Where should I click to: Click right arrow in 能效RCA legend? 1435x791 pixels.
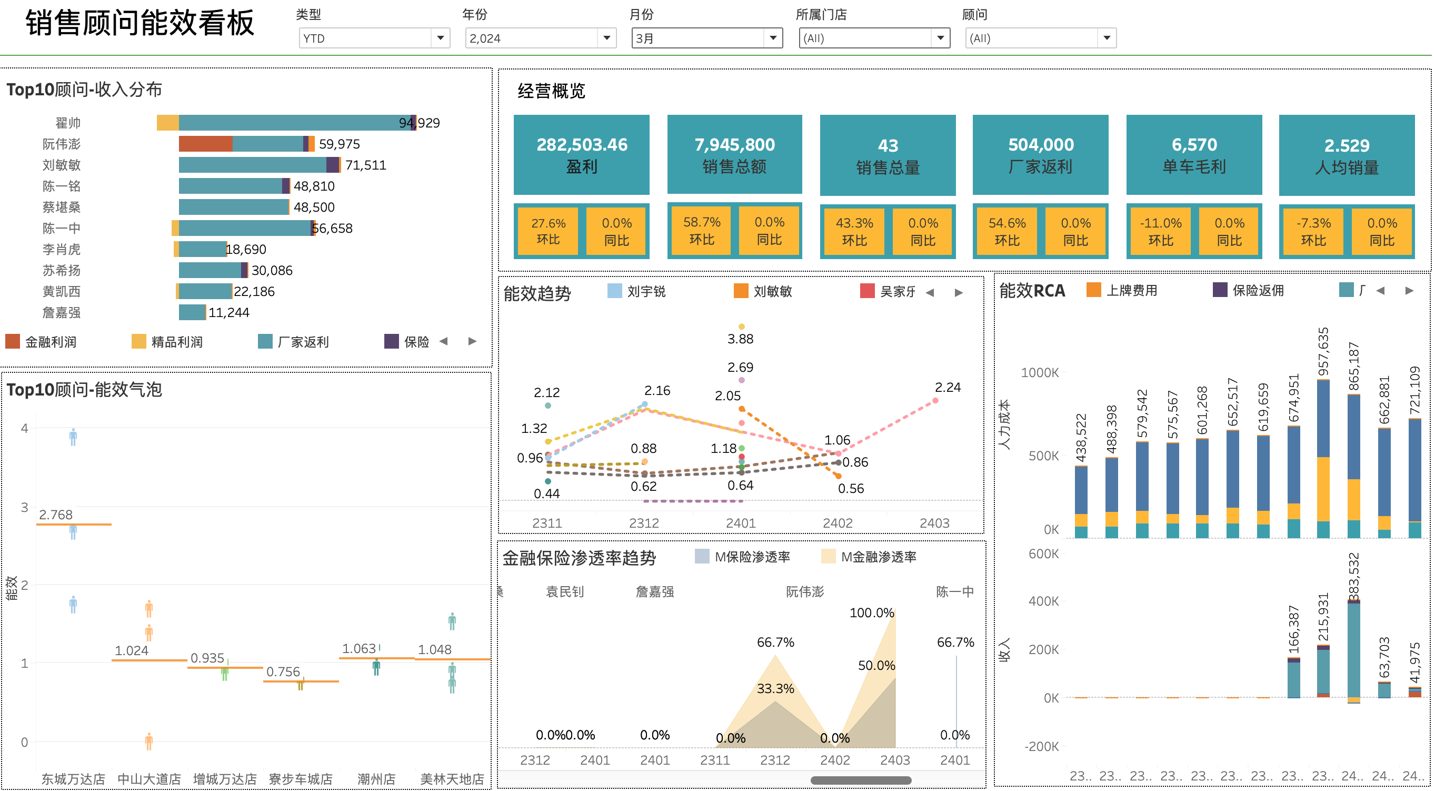[x=1409, y=290]
